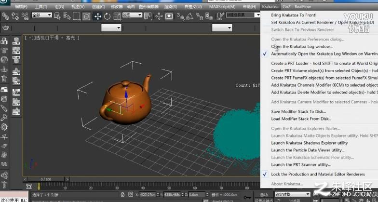Open the 工具(T) menu
This screenshot has width=378, height=202.
point(40,7)
